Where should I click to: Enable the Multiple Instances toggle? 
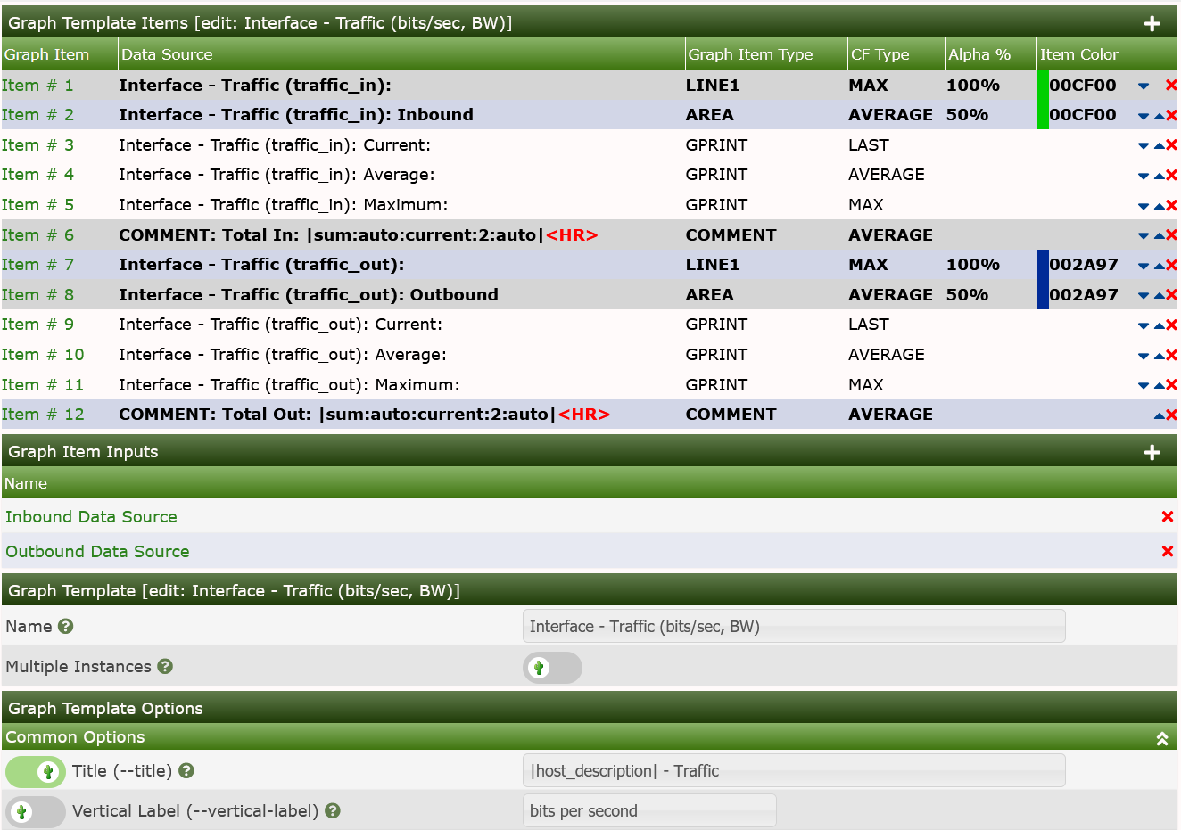pyautogui.click(x=552, y=667)
